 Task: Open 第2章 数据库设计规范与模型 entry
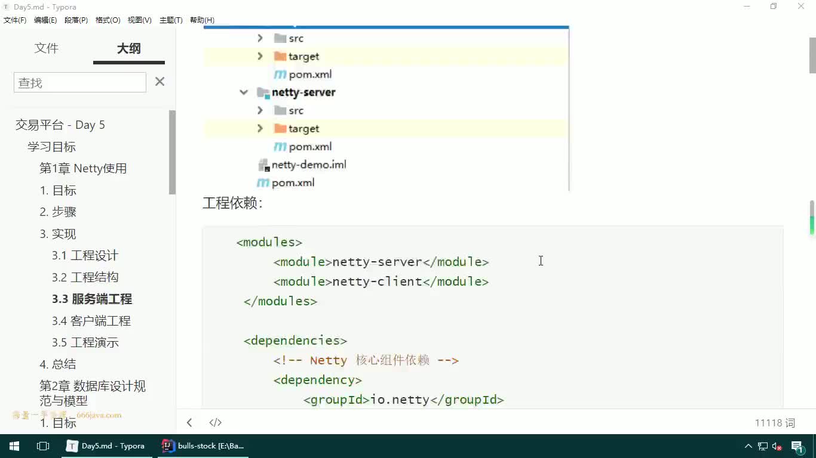point(93,393)
